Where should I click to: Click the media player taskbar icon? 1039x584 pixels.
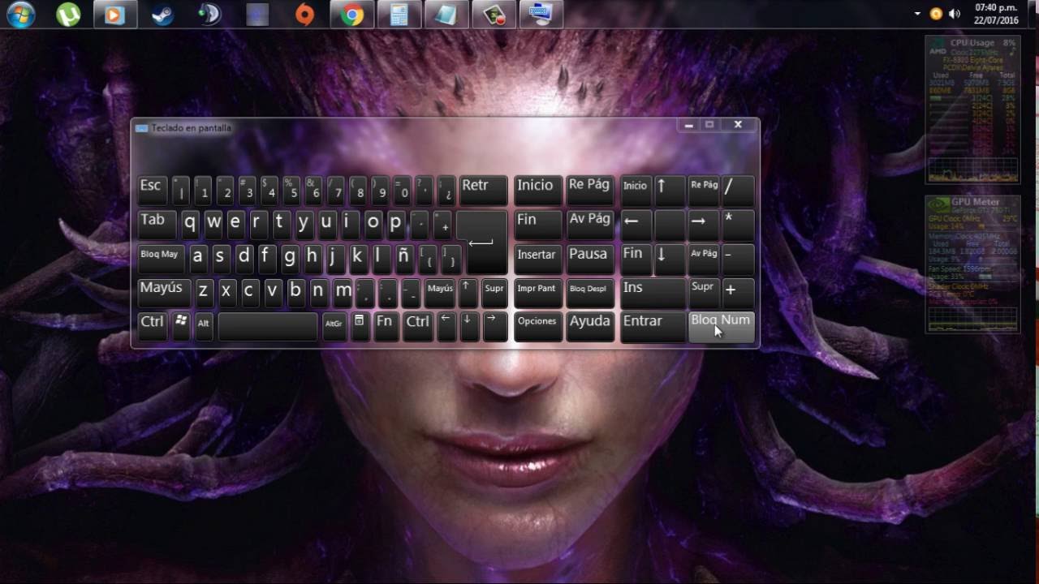point(115,14)
